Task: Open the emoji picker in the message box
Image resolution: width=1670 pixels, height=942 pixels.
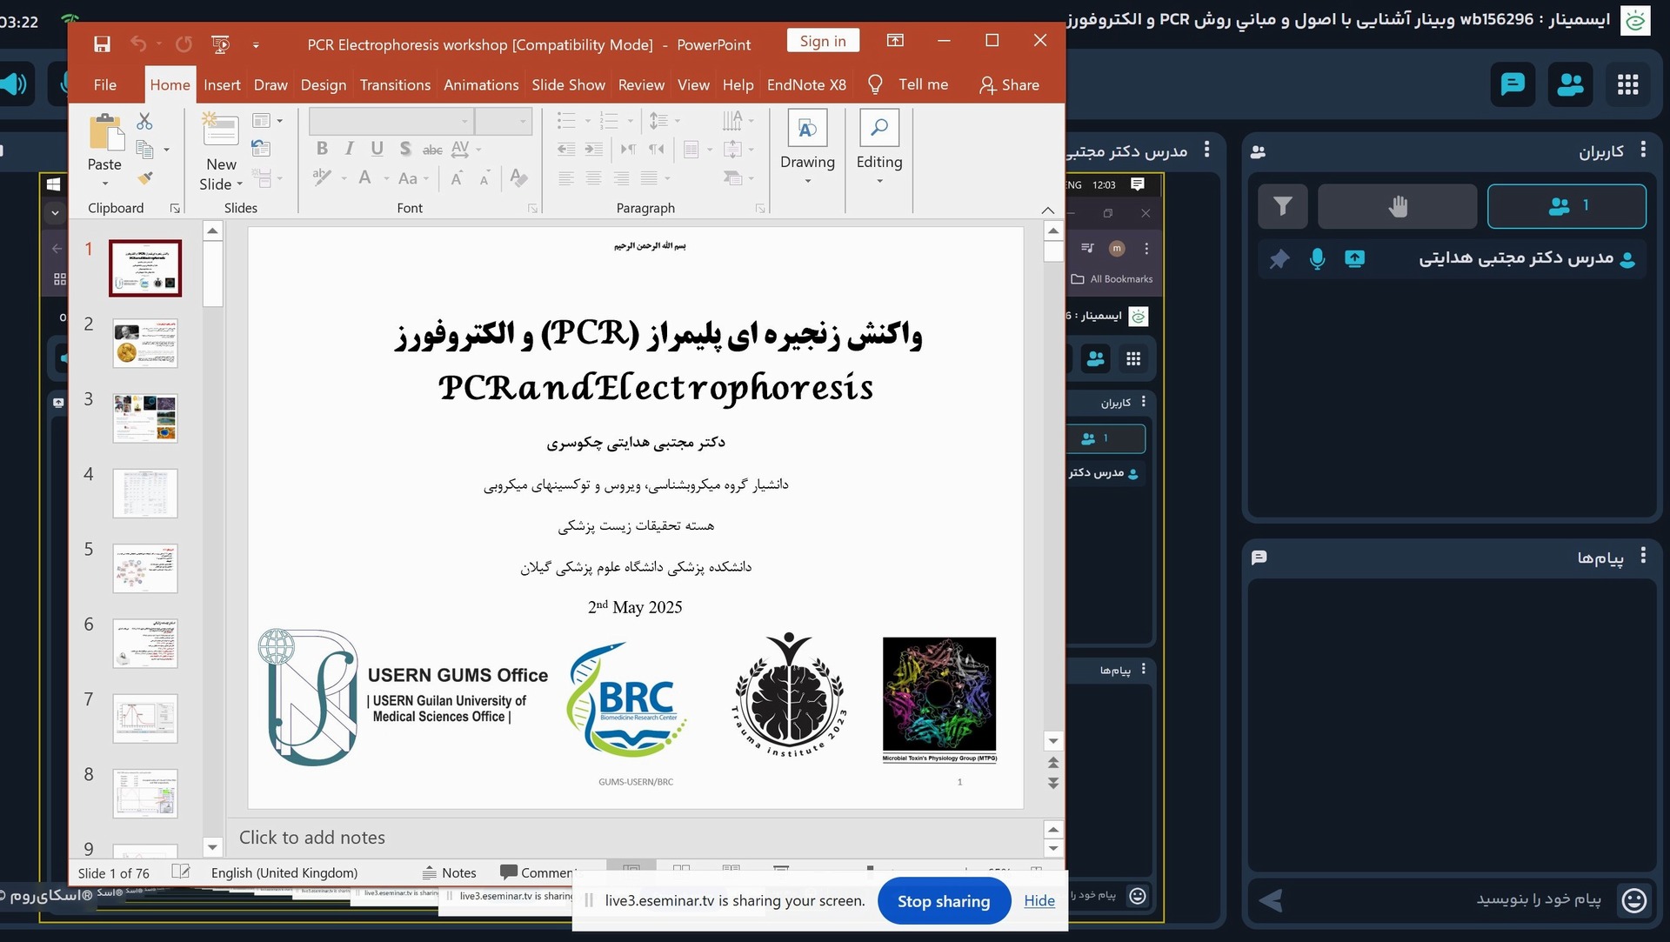Action: (x=1634, y=900)
